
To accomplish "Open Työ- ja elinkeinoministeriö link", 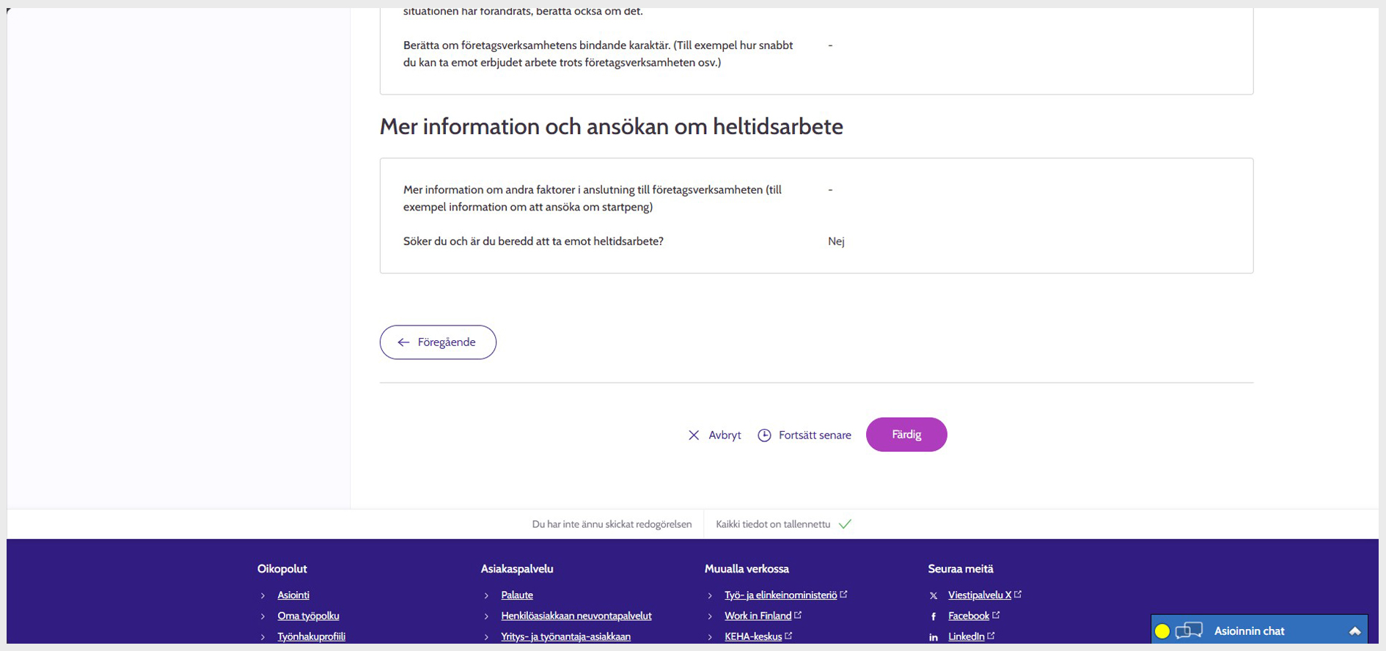I will pyautogui.click(x=780, y=595).
